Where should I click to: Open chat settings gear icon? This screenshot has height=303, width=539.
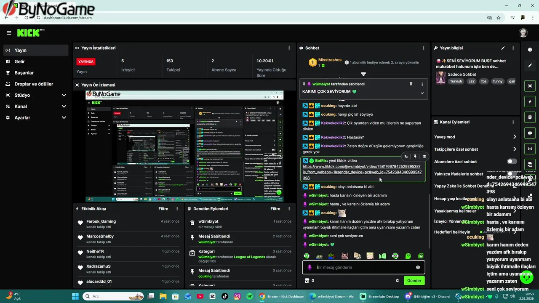coord(397,281)
